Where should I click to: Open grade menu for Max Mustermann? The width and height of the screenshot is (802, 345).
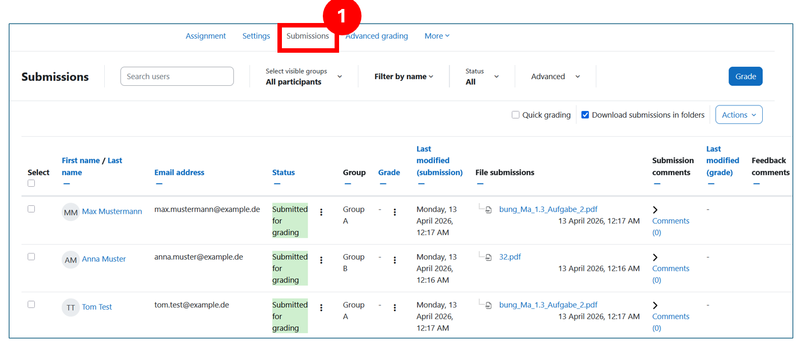pos(395,212)
